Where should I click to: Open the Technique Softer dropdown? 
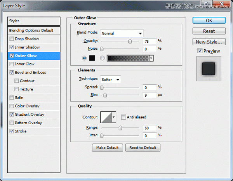tap(111, 80)
